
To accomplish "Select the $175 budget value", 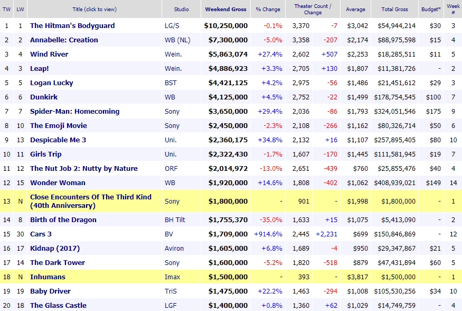I will tap(433, 111).
